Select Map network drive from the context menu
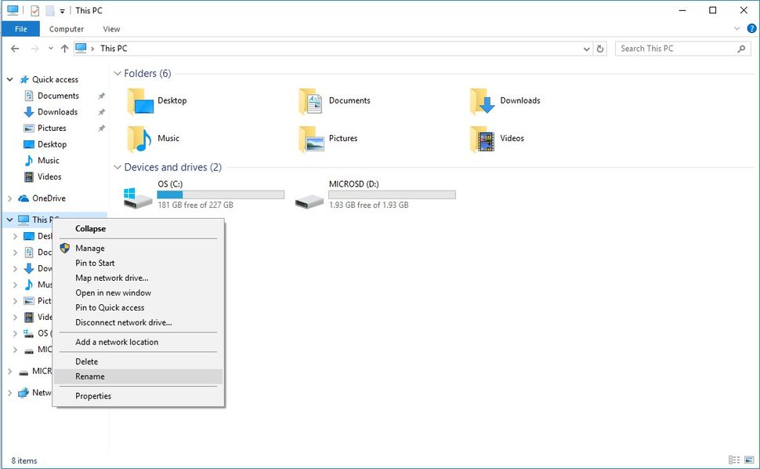The image size is (760, 469). tap(112, 278)
